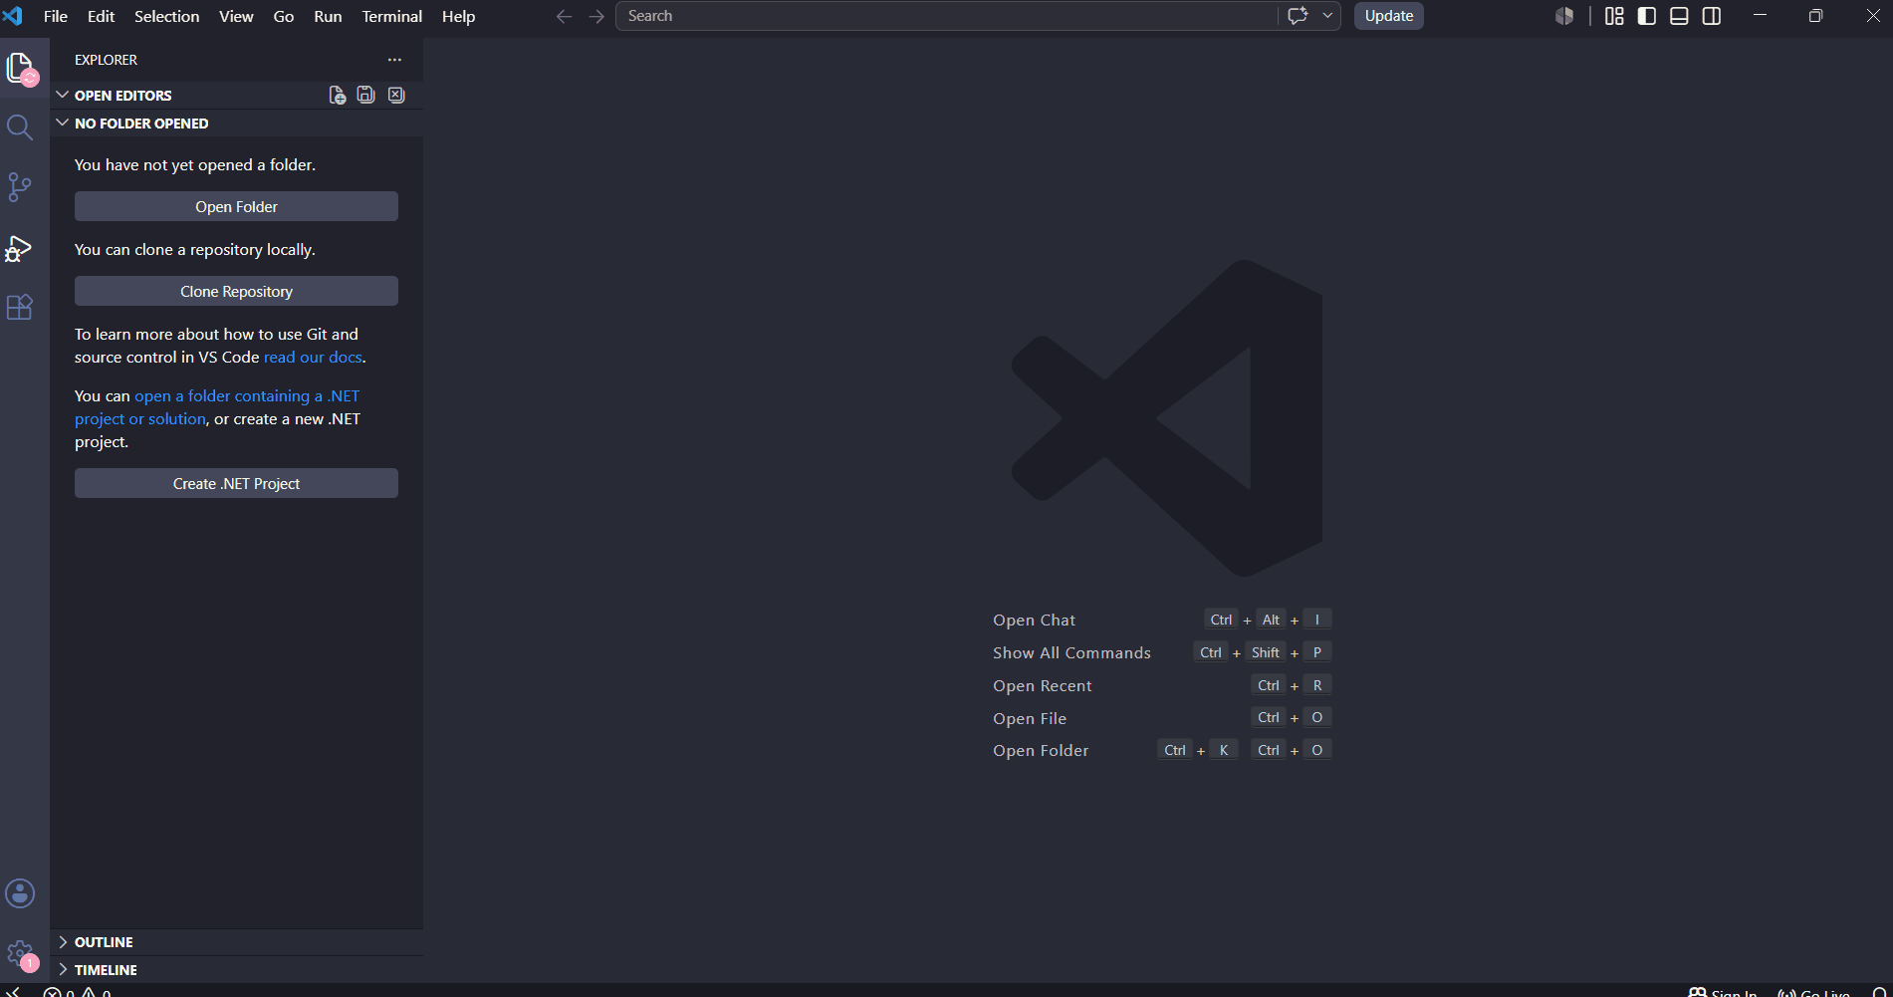Click the remote window icon in status bar
Viewport: 1893px width, 997px height.
[x=14, y=992]
